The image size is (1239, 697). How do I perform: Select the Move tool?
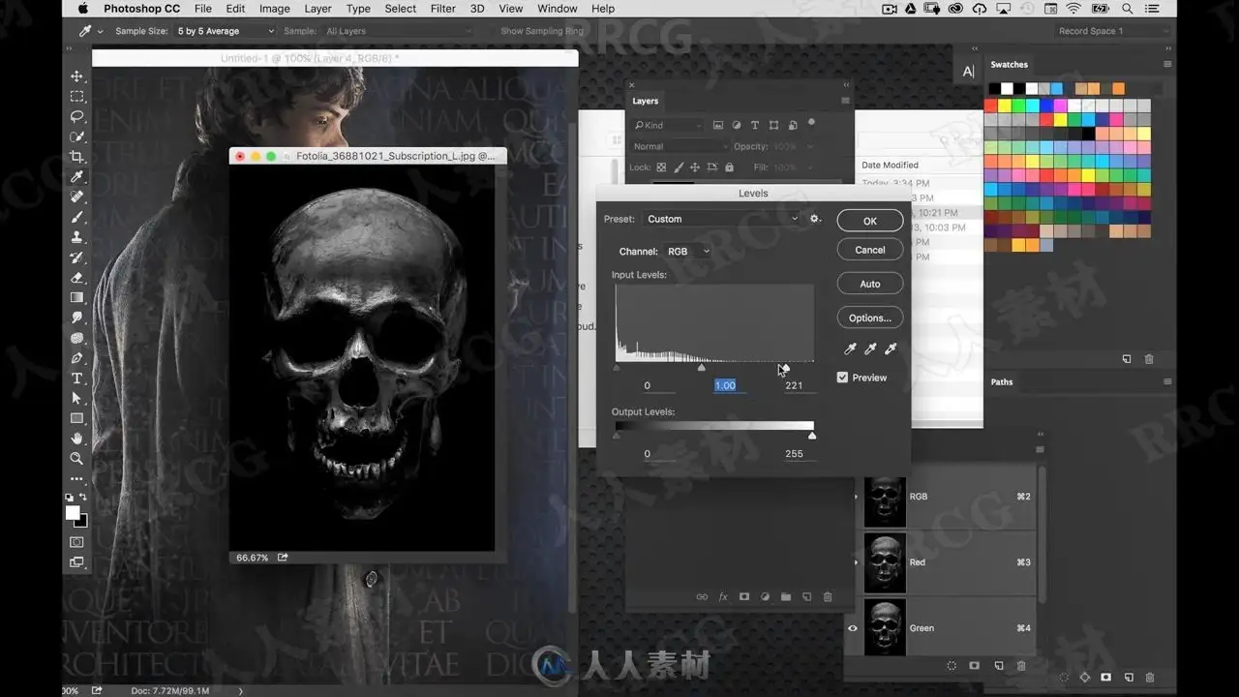coord(77,76)
